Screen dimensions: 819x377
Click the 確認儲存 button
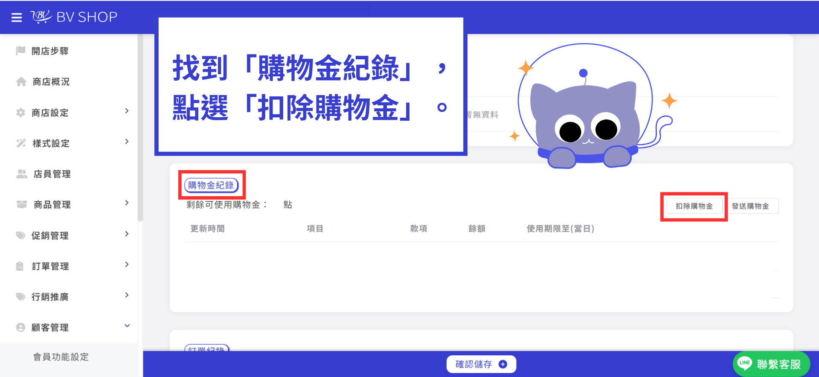(x=481, y=364)
